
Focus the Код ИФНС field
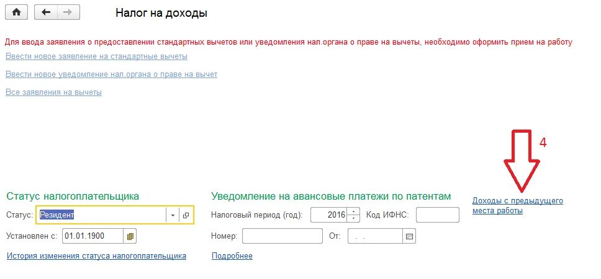tap(437, 215)
